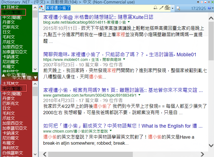Expand the dropdown arrow beside the help icon
Image resolution: width=214 pixels, height=157 pixels.
pyautogui.click(x=213, y=8)
